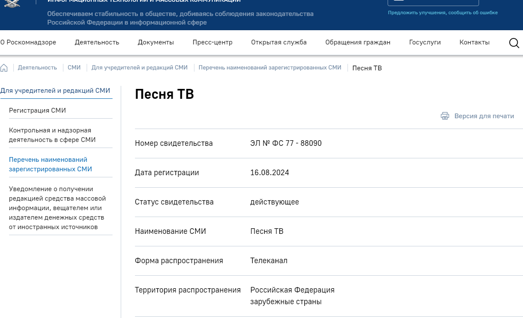The width and height of the screenshot is (523, 318).
Task: Open the «Обращения граждан» menu item
Action: click(358, 42)
